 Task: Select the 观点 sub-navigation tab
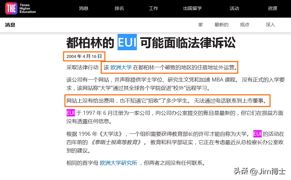tap(245, 25)
